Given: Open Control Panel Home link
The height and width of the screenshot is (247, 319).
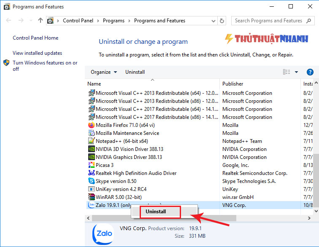Looking at the screenshot, I should pos(35,38).
